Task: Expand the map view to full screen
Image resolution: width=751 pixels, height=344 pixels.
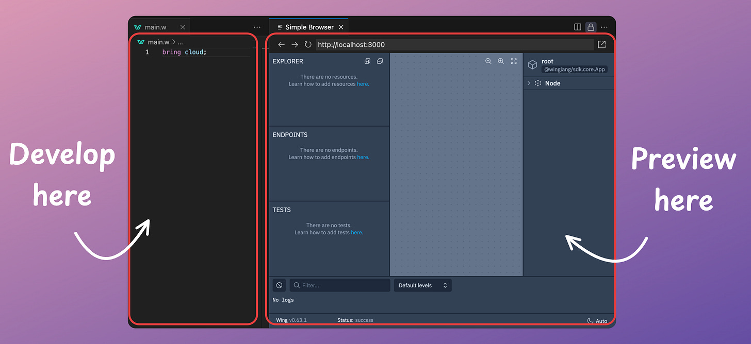Action: coord(513,61)
